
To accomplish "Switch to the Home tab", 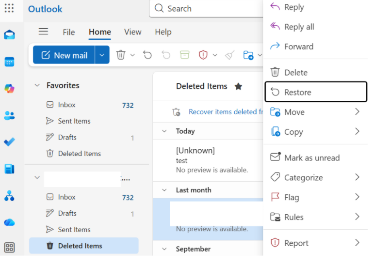I will (x=100, y=32).
